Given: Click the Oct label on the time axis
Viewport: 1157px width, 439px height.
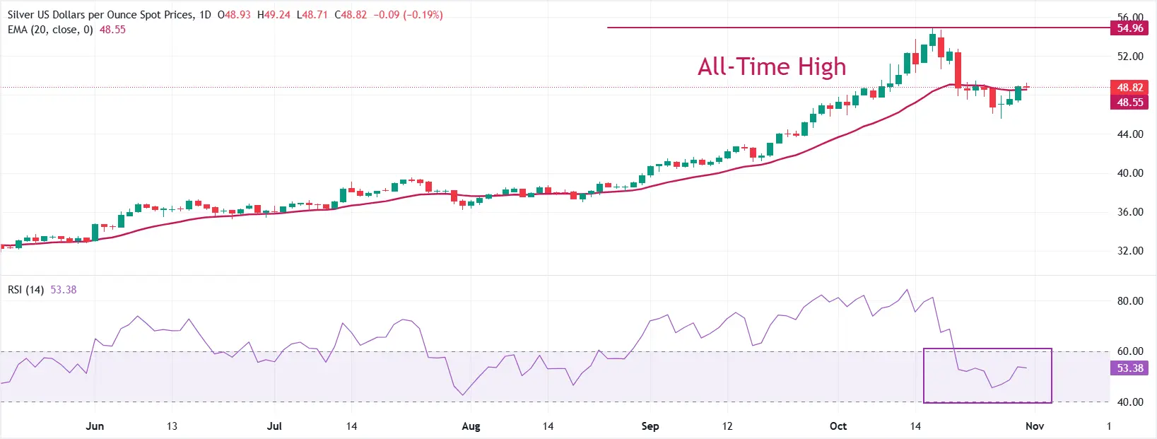Looking at the screenshot, I should [838, 426].
